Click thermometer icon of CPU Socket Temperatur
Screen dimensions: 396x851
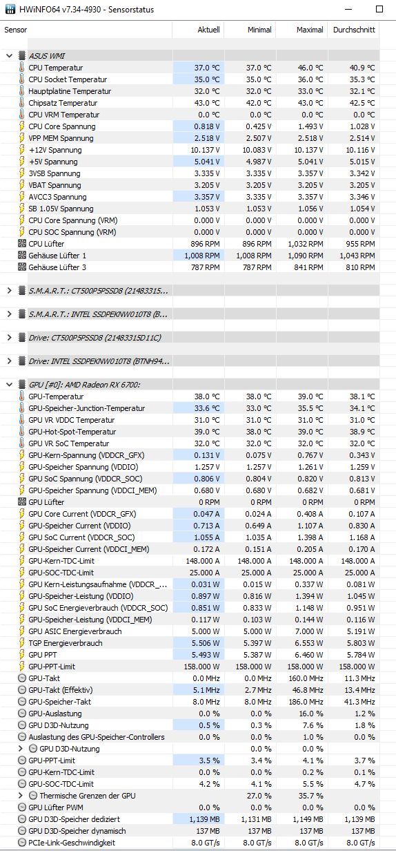21,79
